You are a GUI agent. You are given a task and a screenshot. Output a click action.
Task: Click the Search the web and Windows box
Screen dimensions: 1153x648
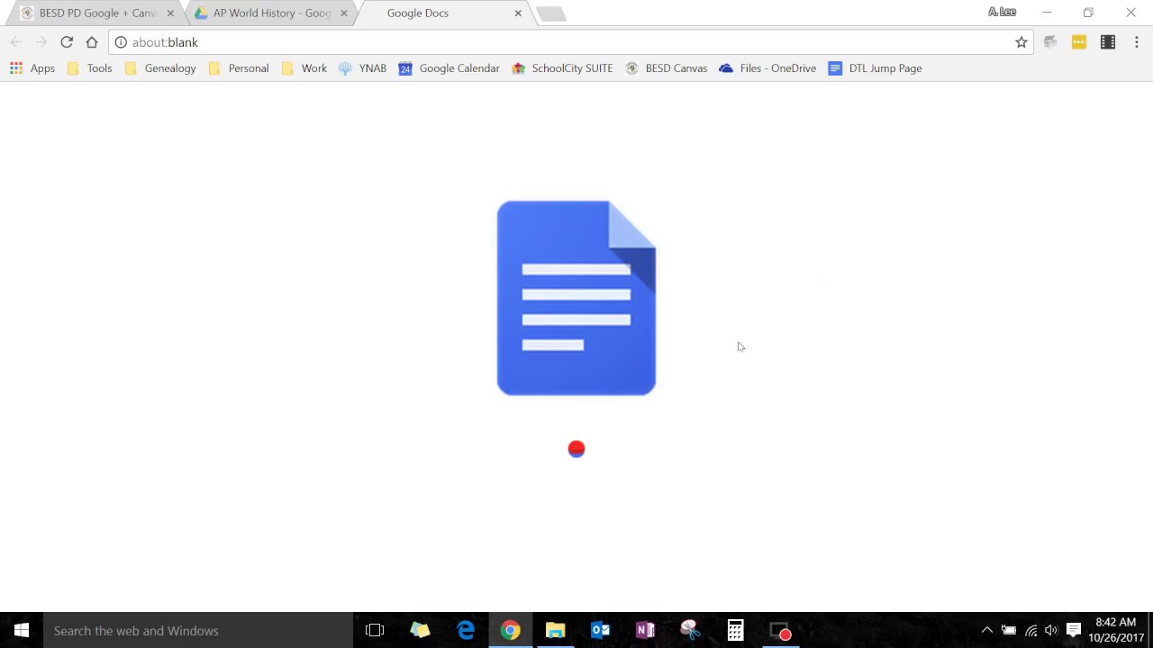tap(198, 631)
